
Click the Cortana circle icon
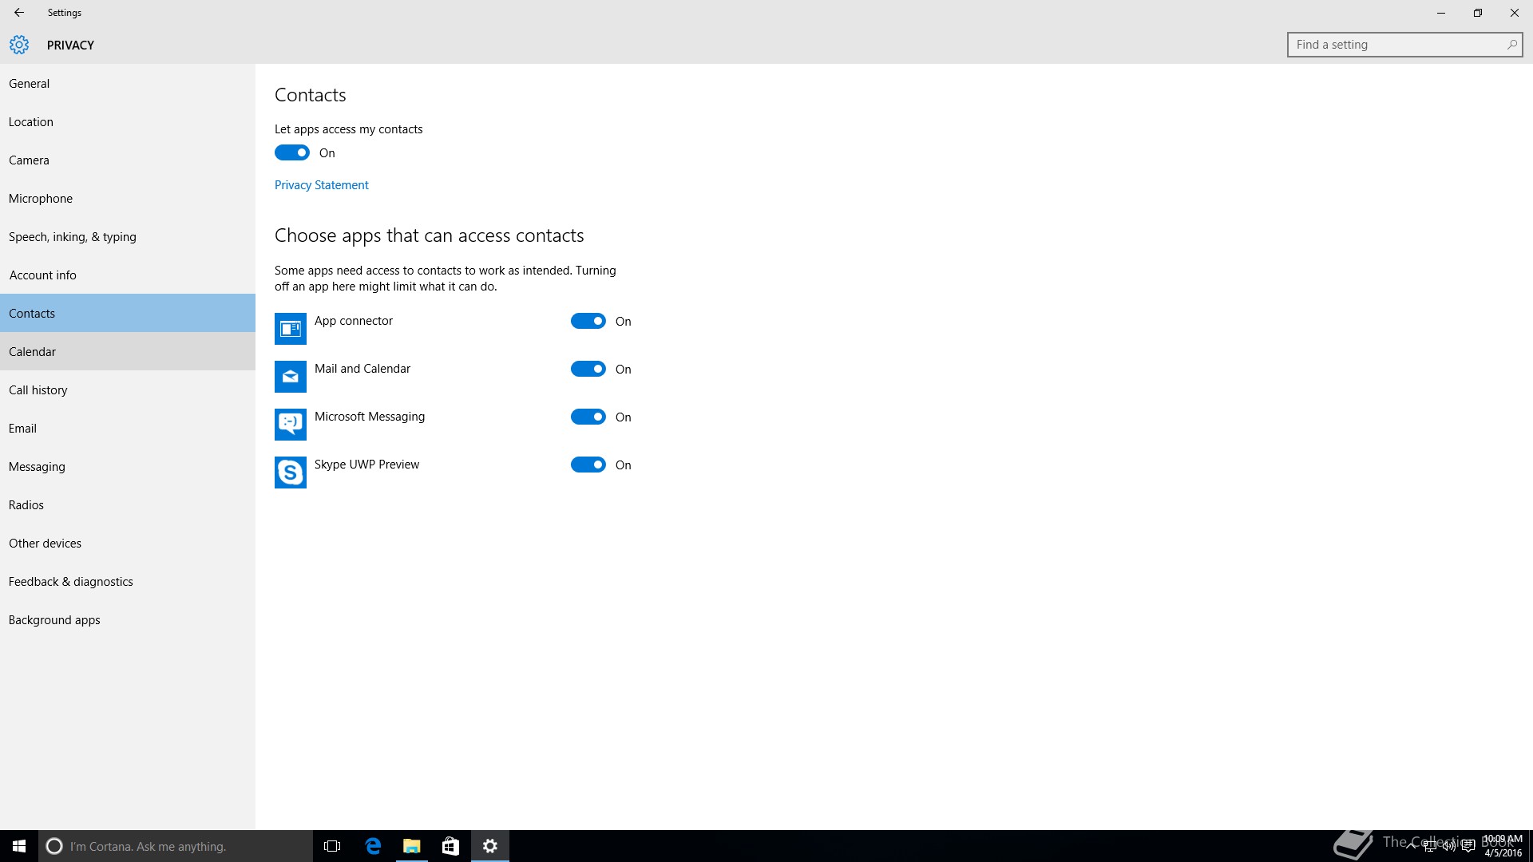(54, 846)
